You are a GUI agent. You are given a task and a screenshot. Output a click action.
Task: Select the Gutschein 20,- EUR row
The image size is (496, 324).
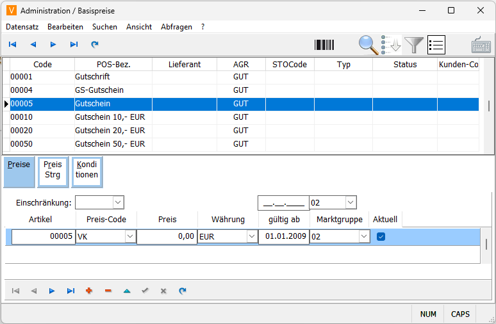click(x=110, y=131)
